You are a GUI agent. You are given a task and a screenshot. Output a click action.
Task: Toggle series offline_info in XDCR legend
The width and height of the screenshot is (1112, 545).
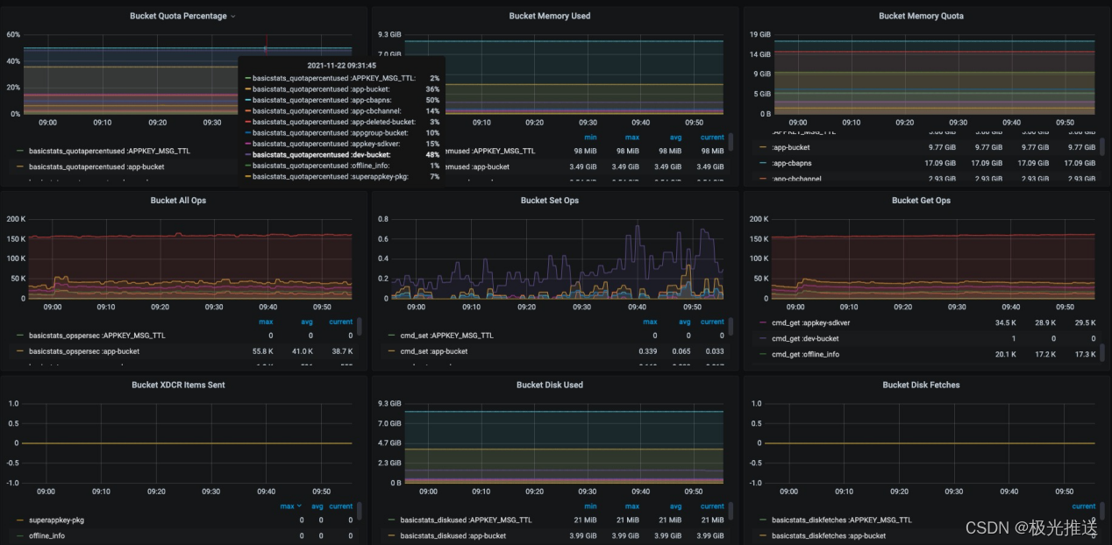click(46, 535)
